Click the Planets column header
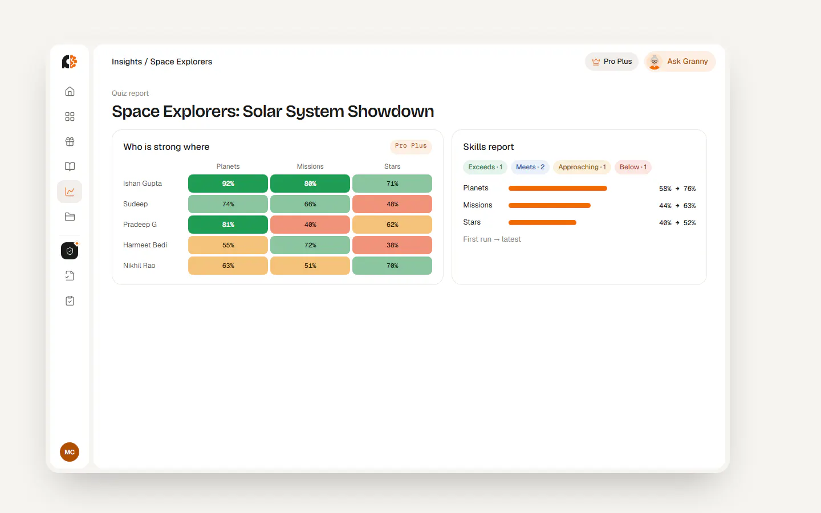Viewport: 821px width, 513px height. 228,166
